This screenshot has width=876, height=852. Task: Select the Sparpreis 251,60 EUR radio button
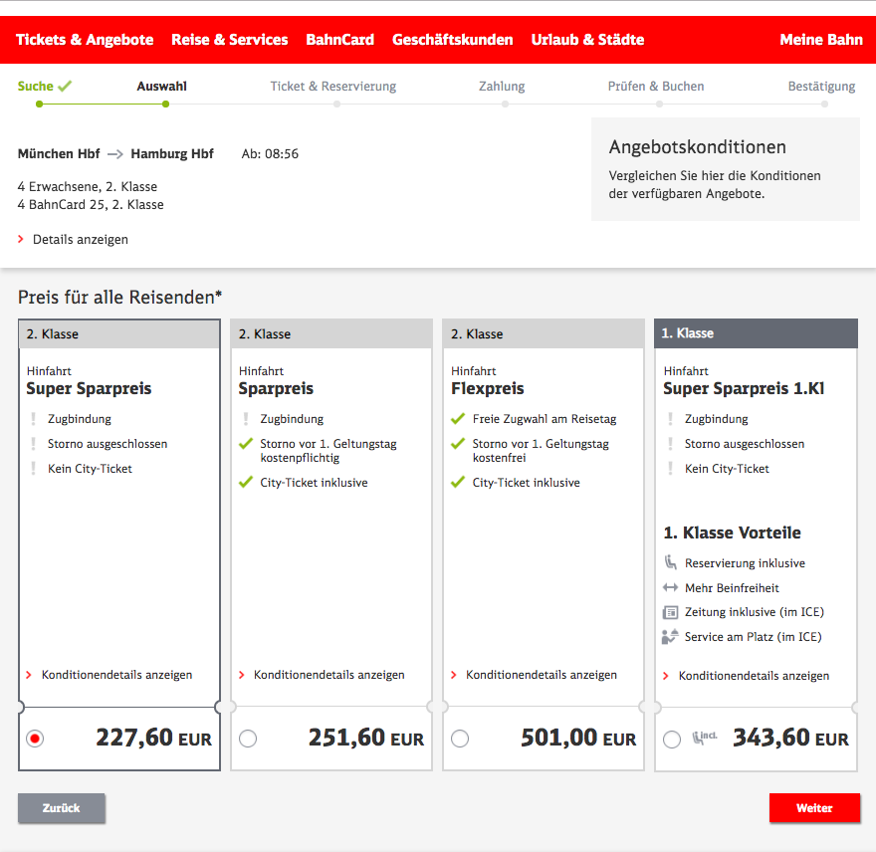248,739
